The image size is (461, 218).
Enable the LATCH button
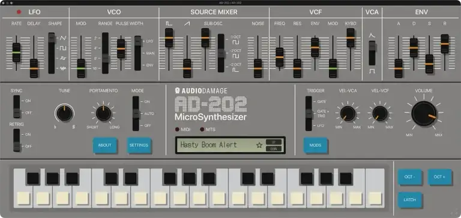(409, 199)
